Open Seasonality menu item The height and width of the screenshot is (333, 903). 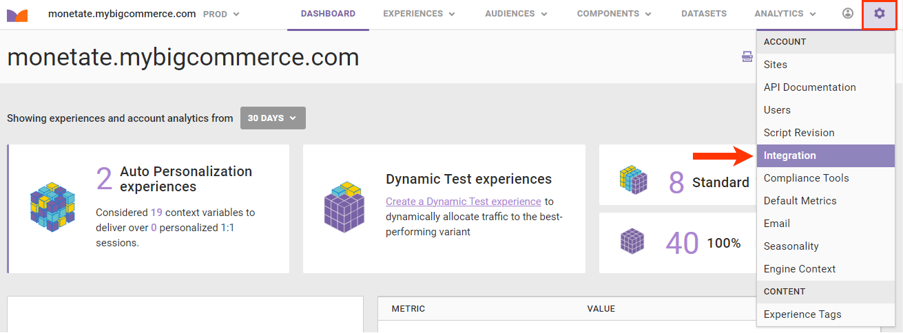pyautogui.click(x=826, y=246)
